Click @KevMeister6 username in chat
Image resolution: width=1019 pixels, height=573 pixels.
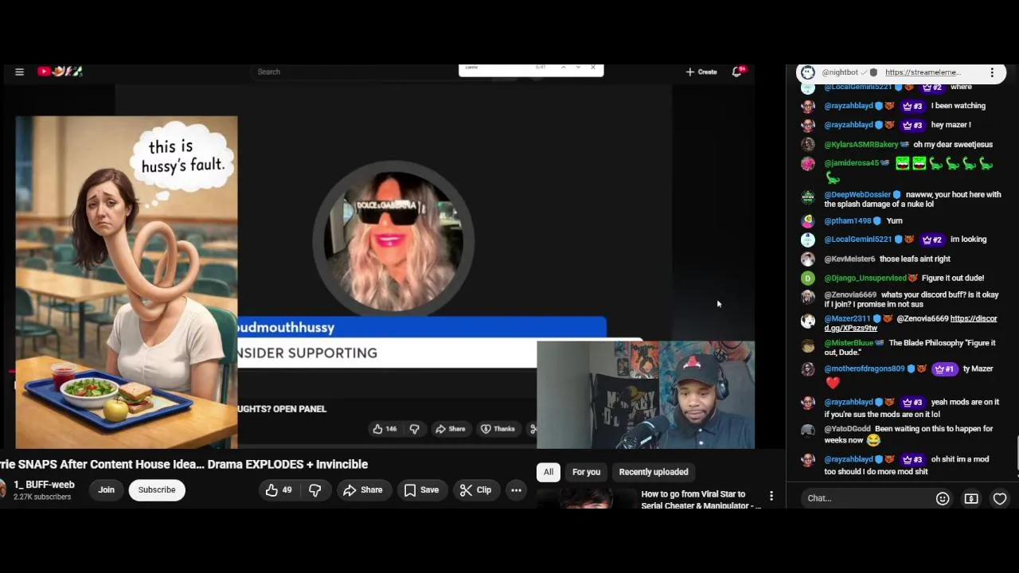pos(849,259)
